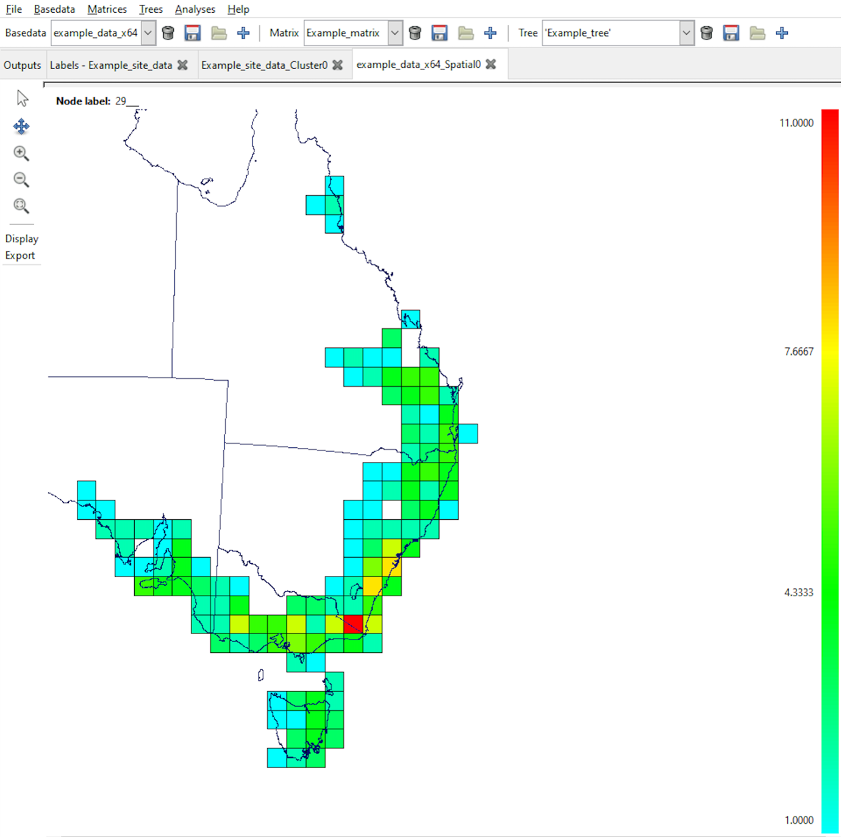Click the Export button in sidebar

tap(20, 256)
